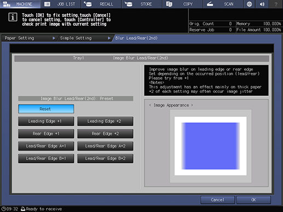Open the STORE tab

point(142,4)
